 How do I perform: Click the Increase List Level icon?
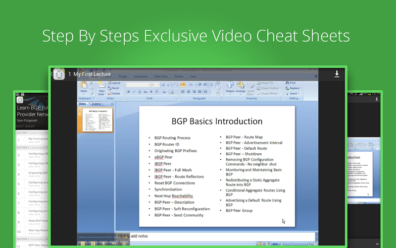tap(205, 85)
